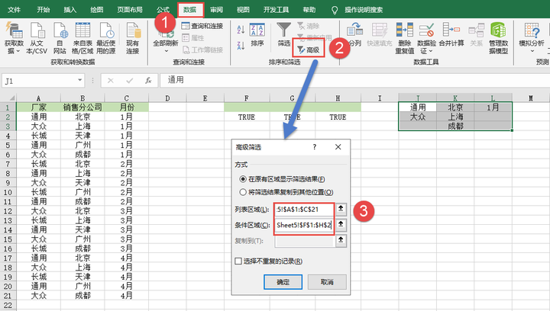Open 最近使用的源 icon
Screen dimensions: 550x311
[106, 30]
